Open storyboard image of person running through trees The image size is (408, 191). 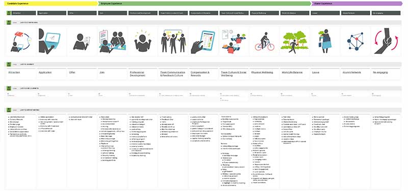click(x=295, y=42)
